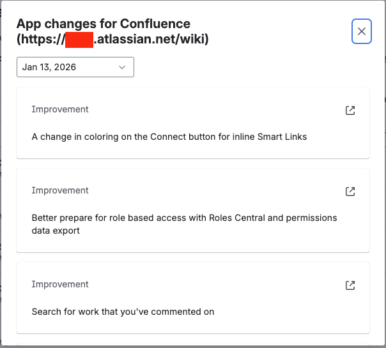Image resolution: width=386 pixels, height=348 pixels.
Task: Click Improvement label above Roles Central item
Action: (60, 190)
